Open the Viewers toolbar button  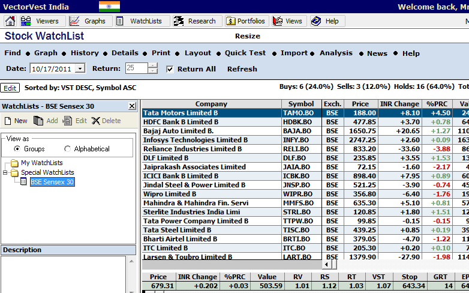(x=40, y=21)
